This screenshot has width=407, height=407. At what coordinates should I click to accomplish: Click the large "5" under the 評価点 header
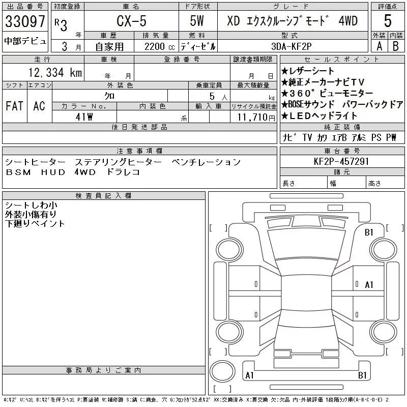(388, 21)
